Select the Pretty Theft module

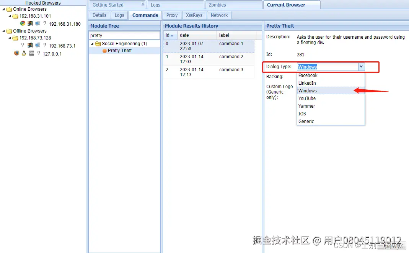coord(120,51)
